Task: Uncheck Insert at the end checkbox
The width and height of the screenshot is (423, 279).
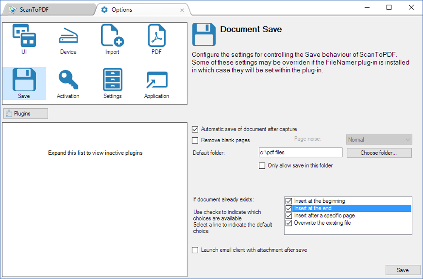Action: (x=289, y=209)
